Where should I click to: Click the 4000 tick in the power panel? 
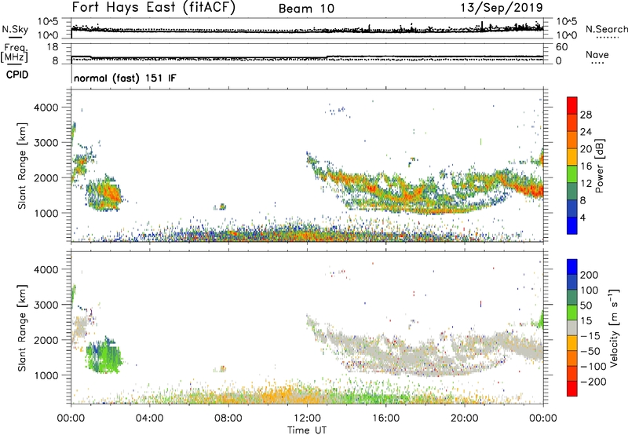point(46,108)
